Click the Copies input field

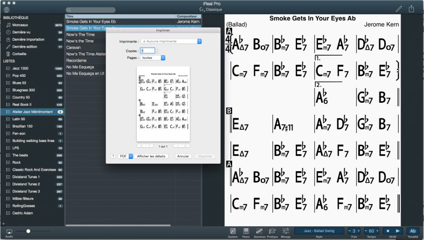pyautogui.click(x=148, y=50)
